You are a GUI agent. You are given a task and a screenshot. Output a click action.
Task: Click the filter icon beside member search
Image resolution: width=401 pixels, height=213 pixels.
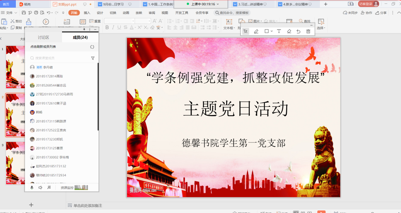(x=93, y=58)
